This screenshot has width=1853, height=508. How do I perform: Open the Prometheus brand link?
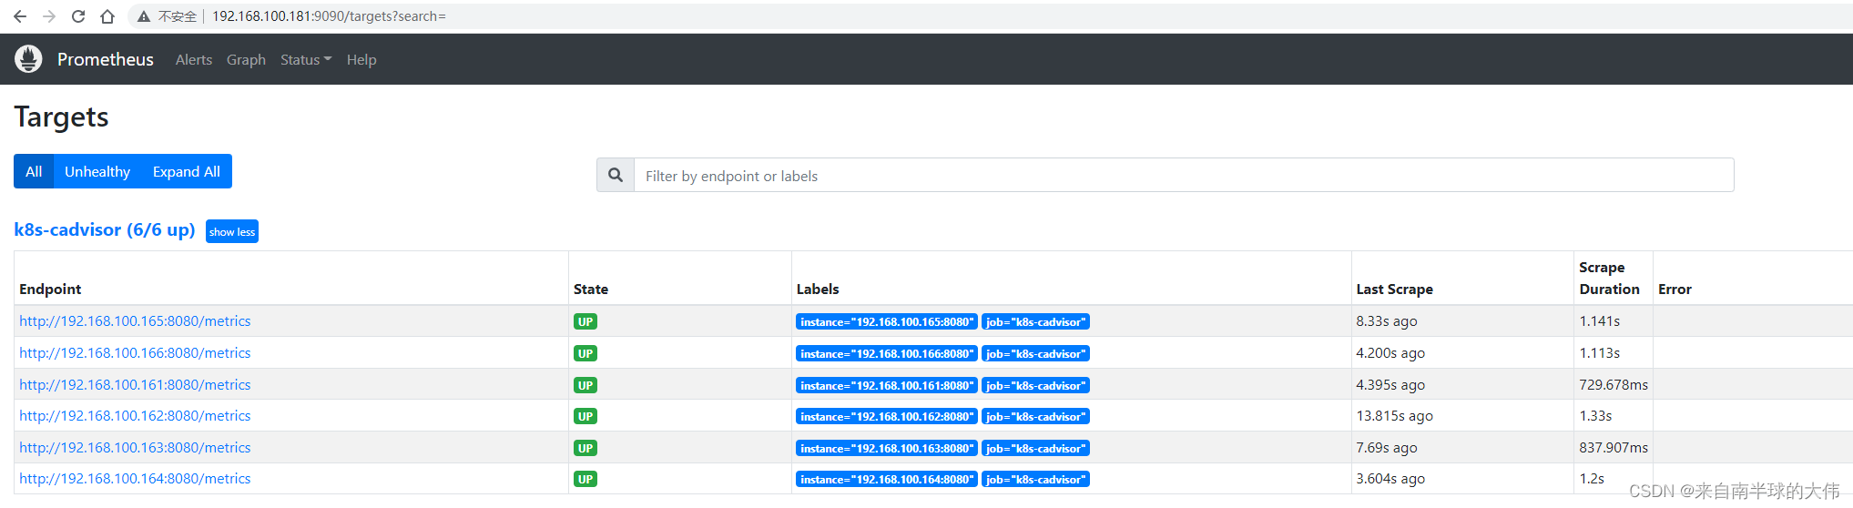pos(106,59)
